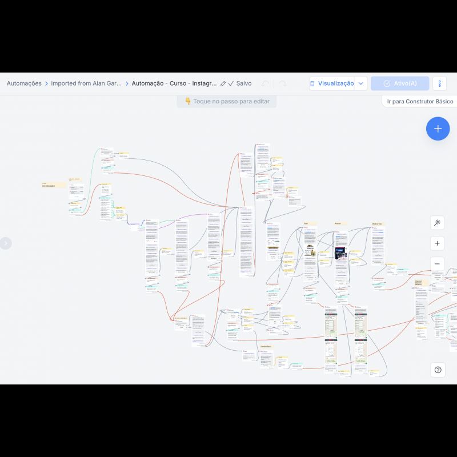Click Ir para Construtor Básico

tap(420, 101)
